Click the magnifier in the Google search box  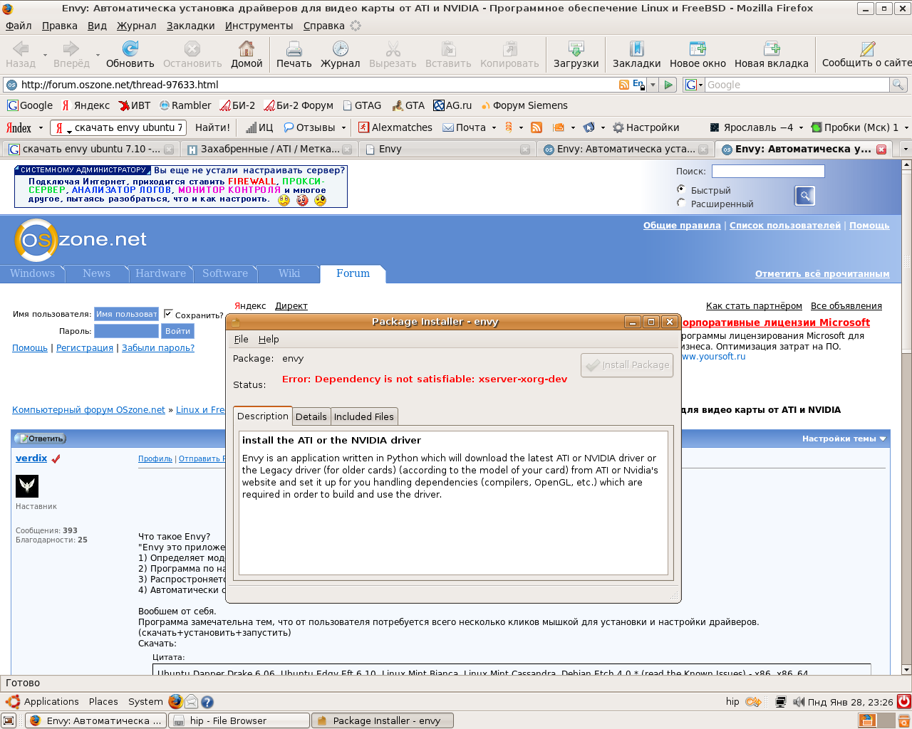click(x=898, y=85)
